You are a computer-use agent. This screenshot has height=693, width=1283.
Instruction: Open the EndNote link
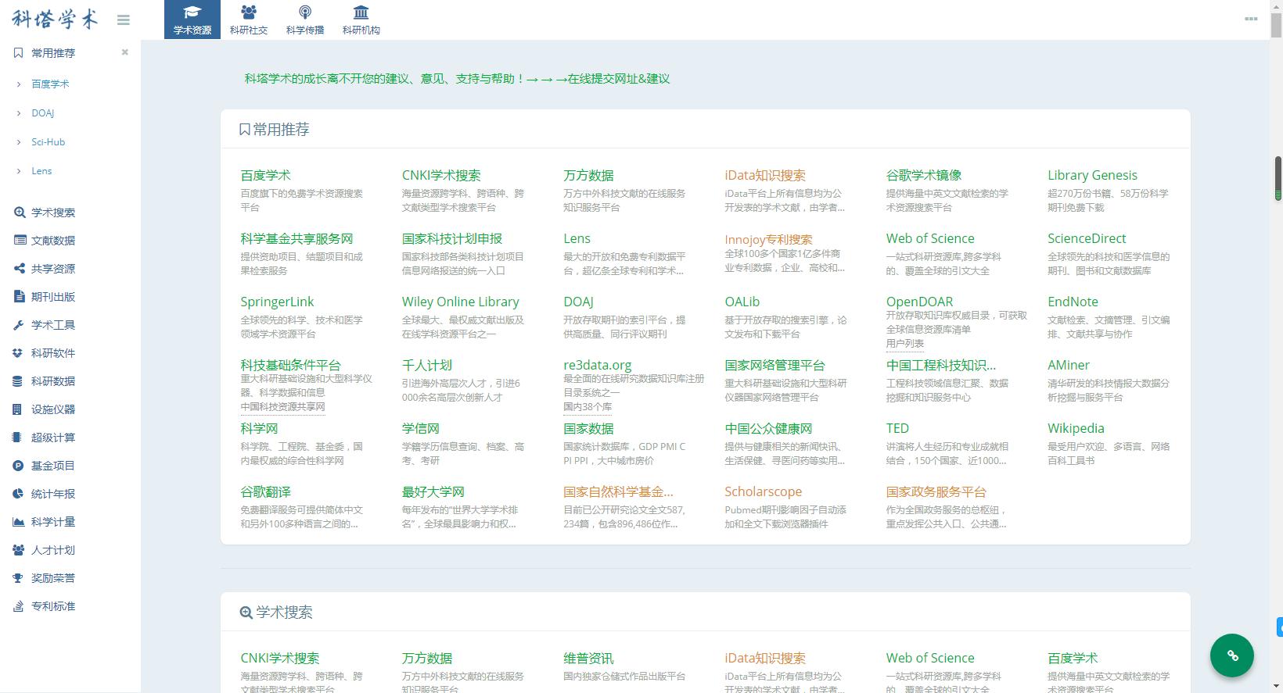[1073, 302]
